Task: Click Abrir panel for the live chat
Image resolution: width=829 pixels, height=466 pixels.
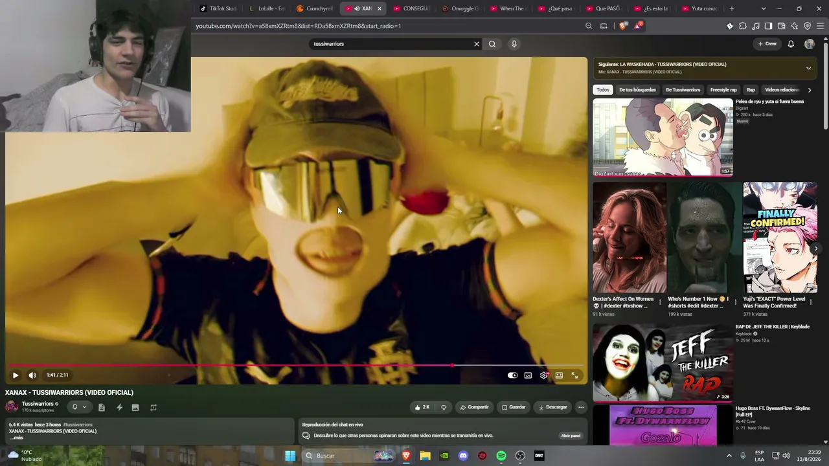Action: (571, 436)
